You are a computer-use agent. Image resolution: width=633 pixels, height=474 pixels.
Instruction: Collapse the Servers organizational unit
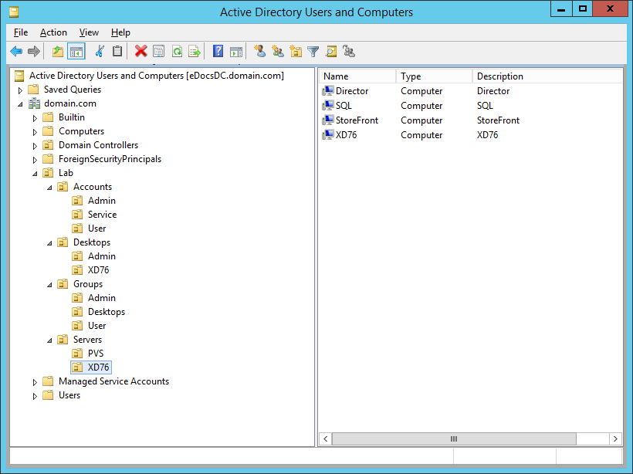[x=49, y=340]
